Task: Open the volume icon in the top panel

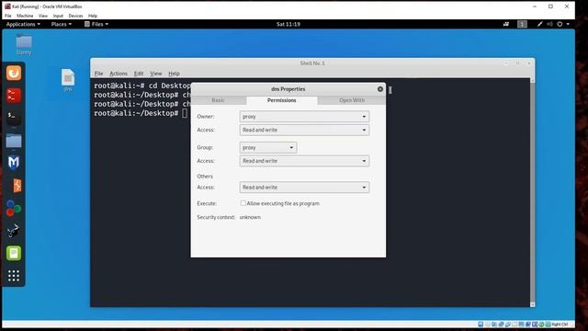Action: click(x=549, y=24)
